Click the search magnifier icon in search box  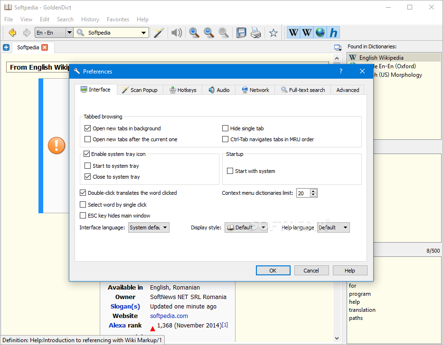81,33
